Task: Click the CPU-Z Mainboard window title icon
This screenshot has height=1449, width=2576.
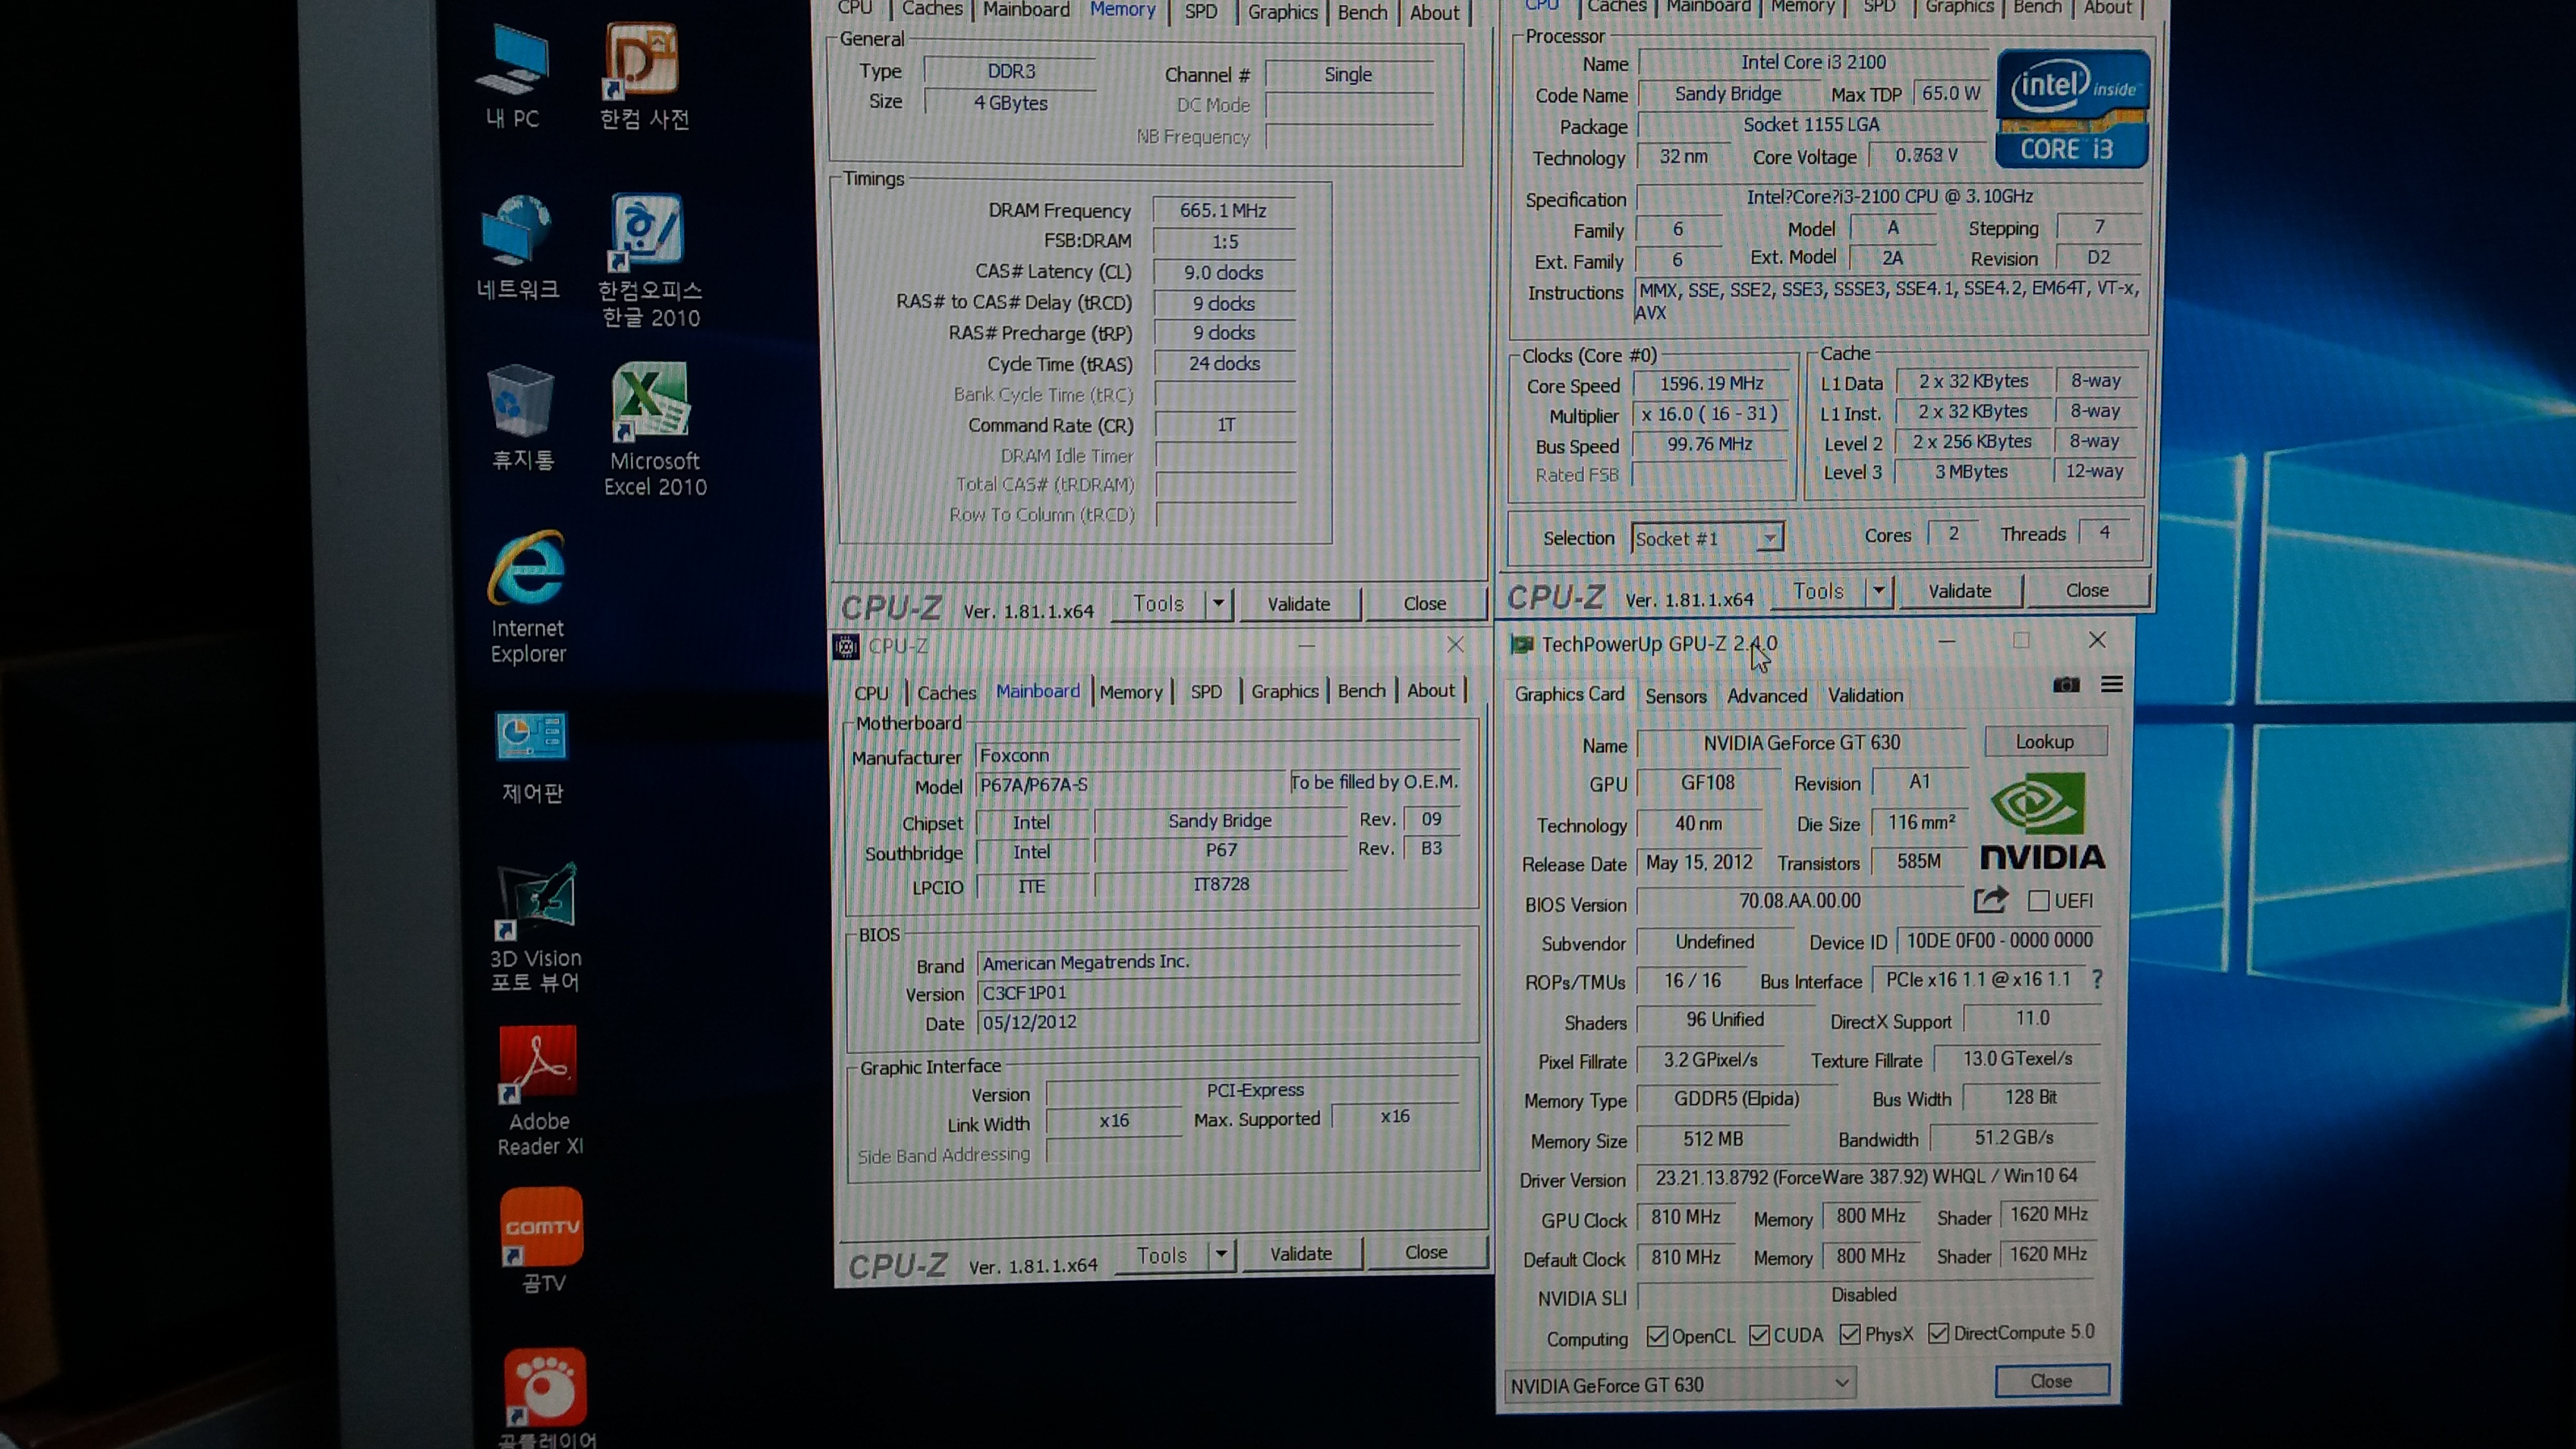Action: [846, 646]
